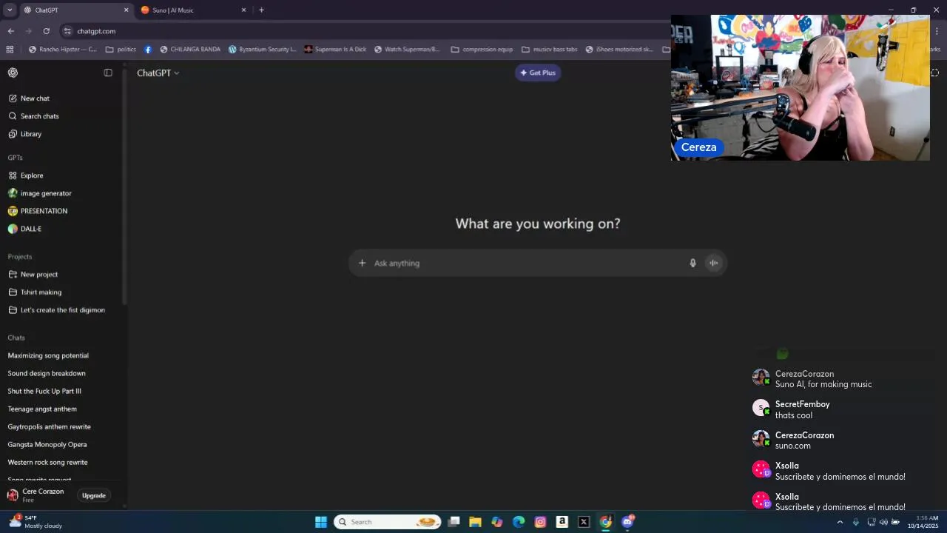Screen dimensions: 947x533
Task: Click the Upgrade button
Action: tap(94, 495)
